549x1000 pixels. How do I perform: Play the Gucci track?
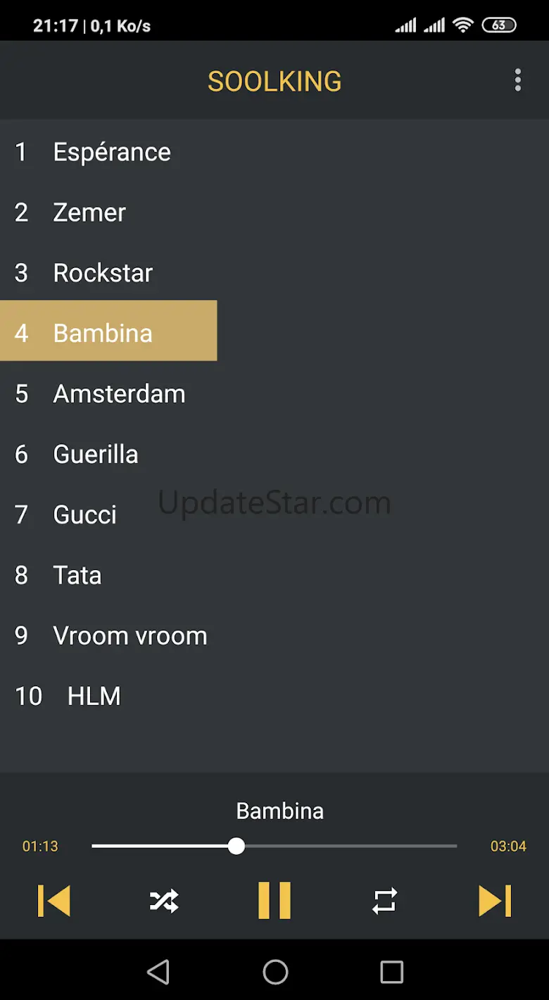click(84, 515)
